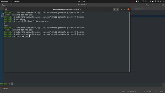
Task: Close gedit bottom panel via its corner button
Action: pos(164,84)
